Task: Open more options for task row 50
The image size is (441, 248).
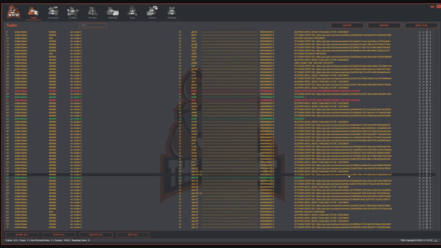Action: pyautogui.click(x=430, y=162)
